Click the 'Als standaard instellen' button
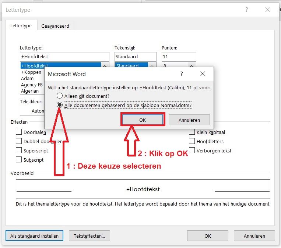This screenshot has height=248, width=281. (x=34, y=235)
